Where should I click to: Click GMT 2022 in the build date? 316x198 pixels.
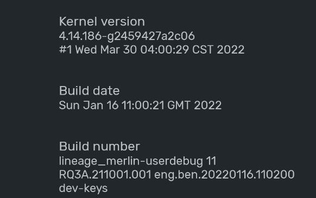[194, 105]
